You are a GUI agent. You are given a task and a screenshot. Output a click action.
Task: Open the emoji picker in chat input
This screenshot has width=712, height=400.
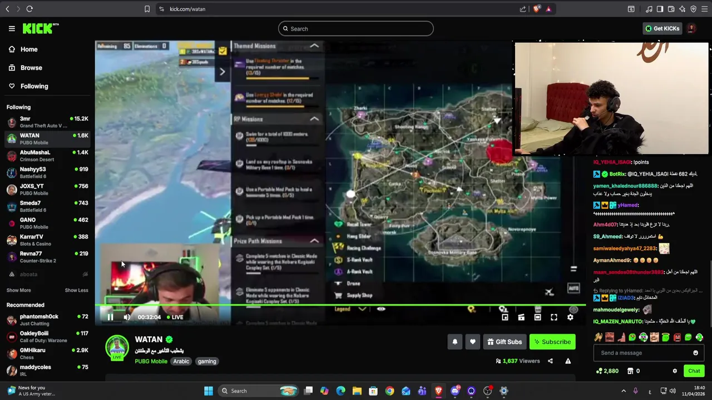click(x=695, y=353)
